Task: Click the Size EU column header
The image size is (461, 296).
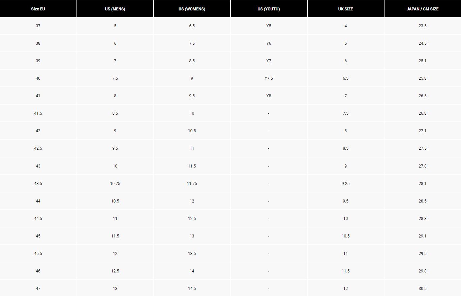Action: click(x=38, y=9)
